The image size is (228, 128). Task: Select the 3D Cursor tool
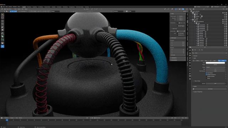(x=2, y=17)
